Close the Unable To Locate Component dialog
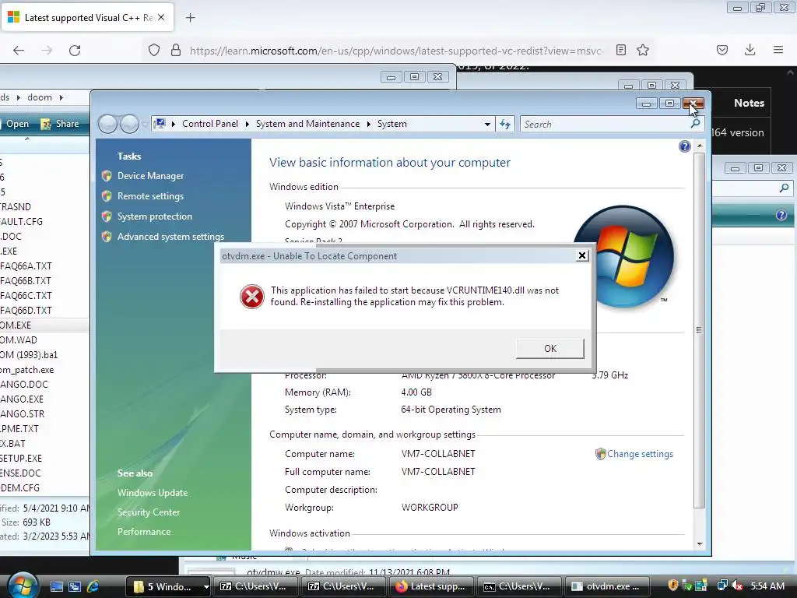 [582, 255]
